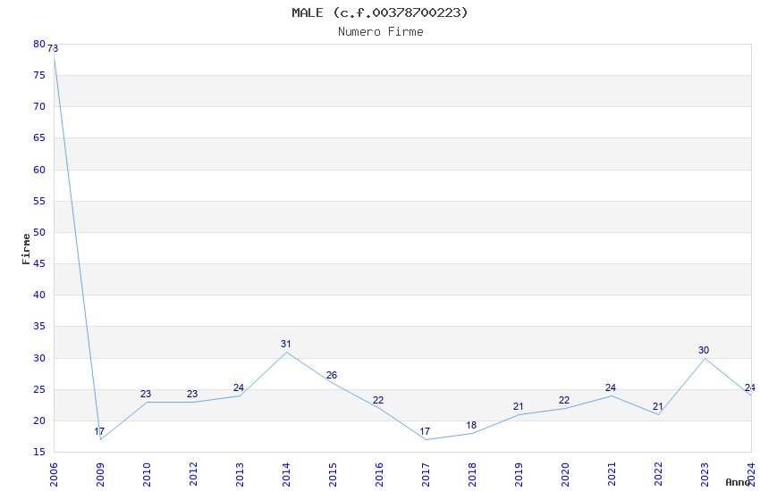Select the y-axis tick label 75
This screenshot has height=491, width=760.
coord(39,76)
